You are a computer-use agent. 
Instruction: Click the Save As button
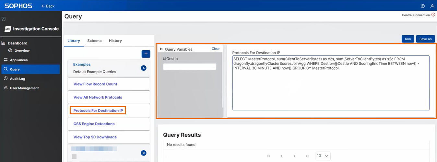pyautogui.click(x=425, y=39)
